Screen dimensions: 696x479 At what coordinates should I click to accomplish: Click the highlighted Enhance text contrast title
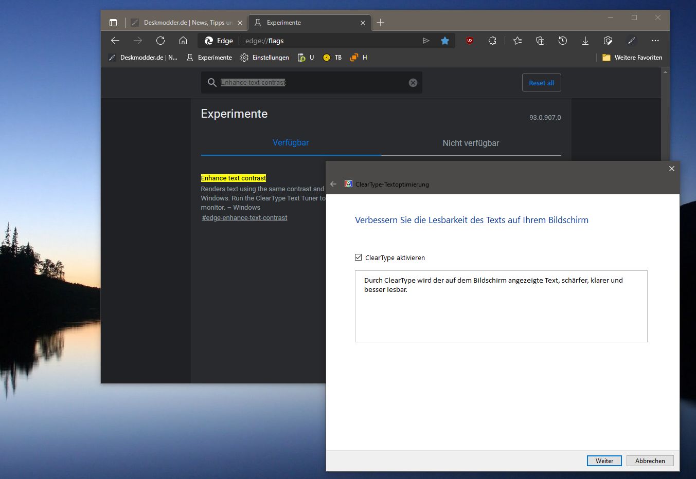[234, 178]
